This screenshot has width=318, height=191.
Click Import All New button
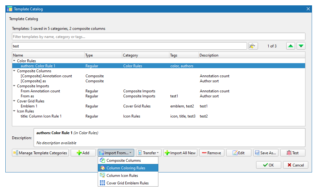pyautogui.click(x=180, y=153)
